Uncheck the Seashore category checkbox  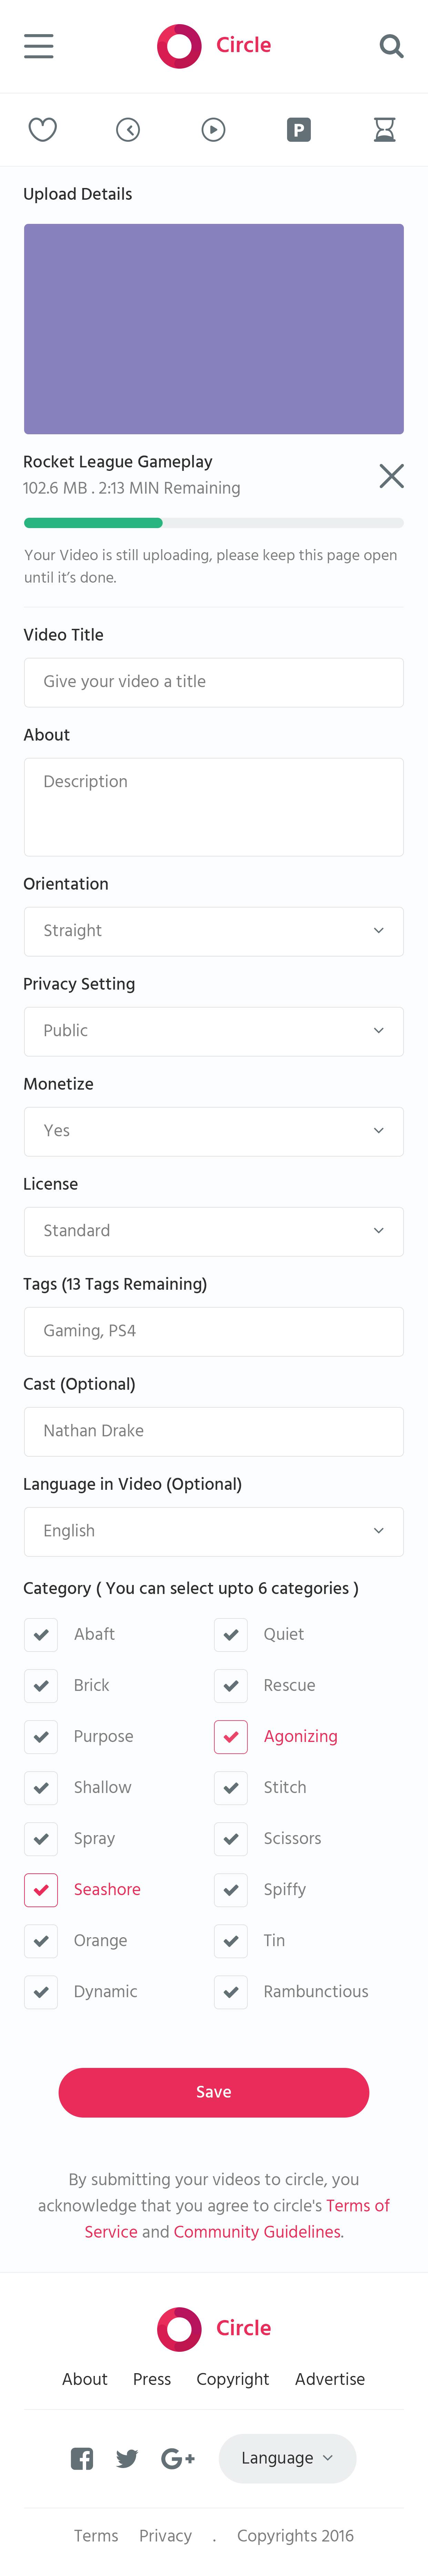[41, 1889]
